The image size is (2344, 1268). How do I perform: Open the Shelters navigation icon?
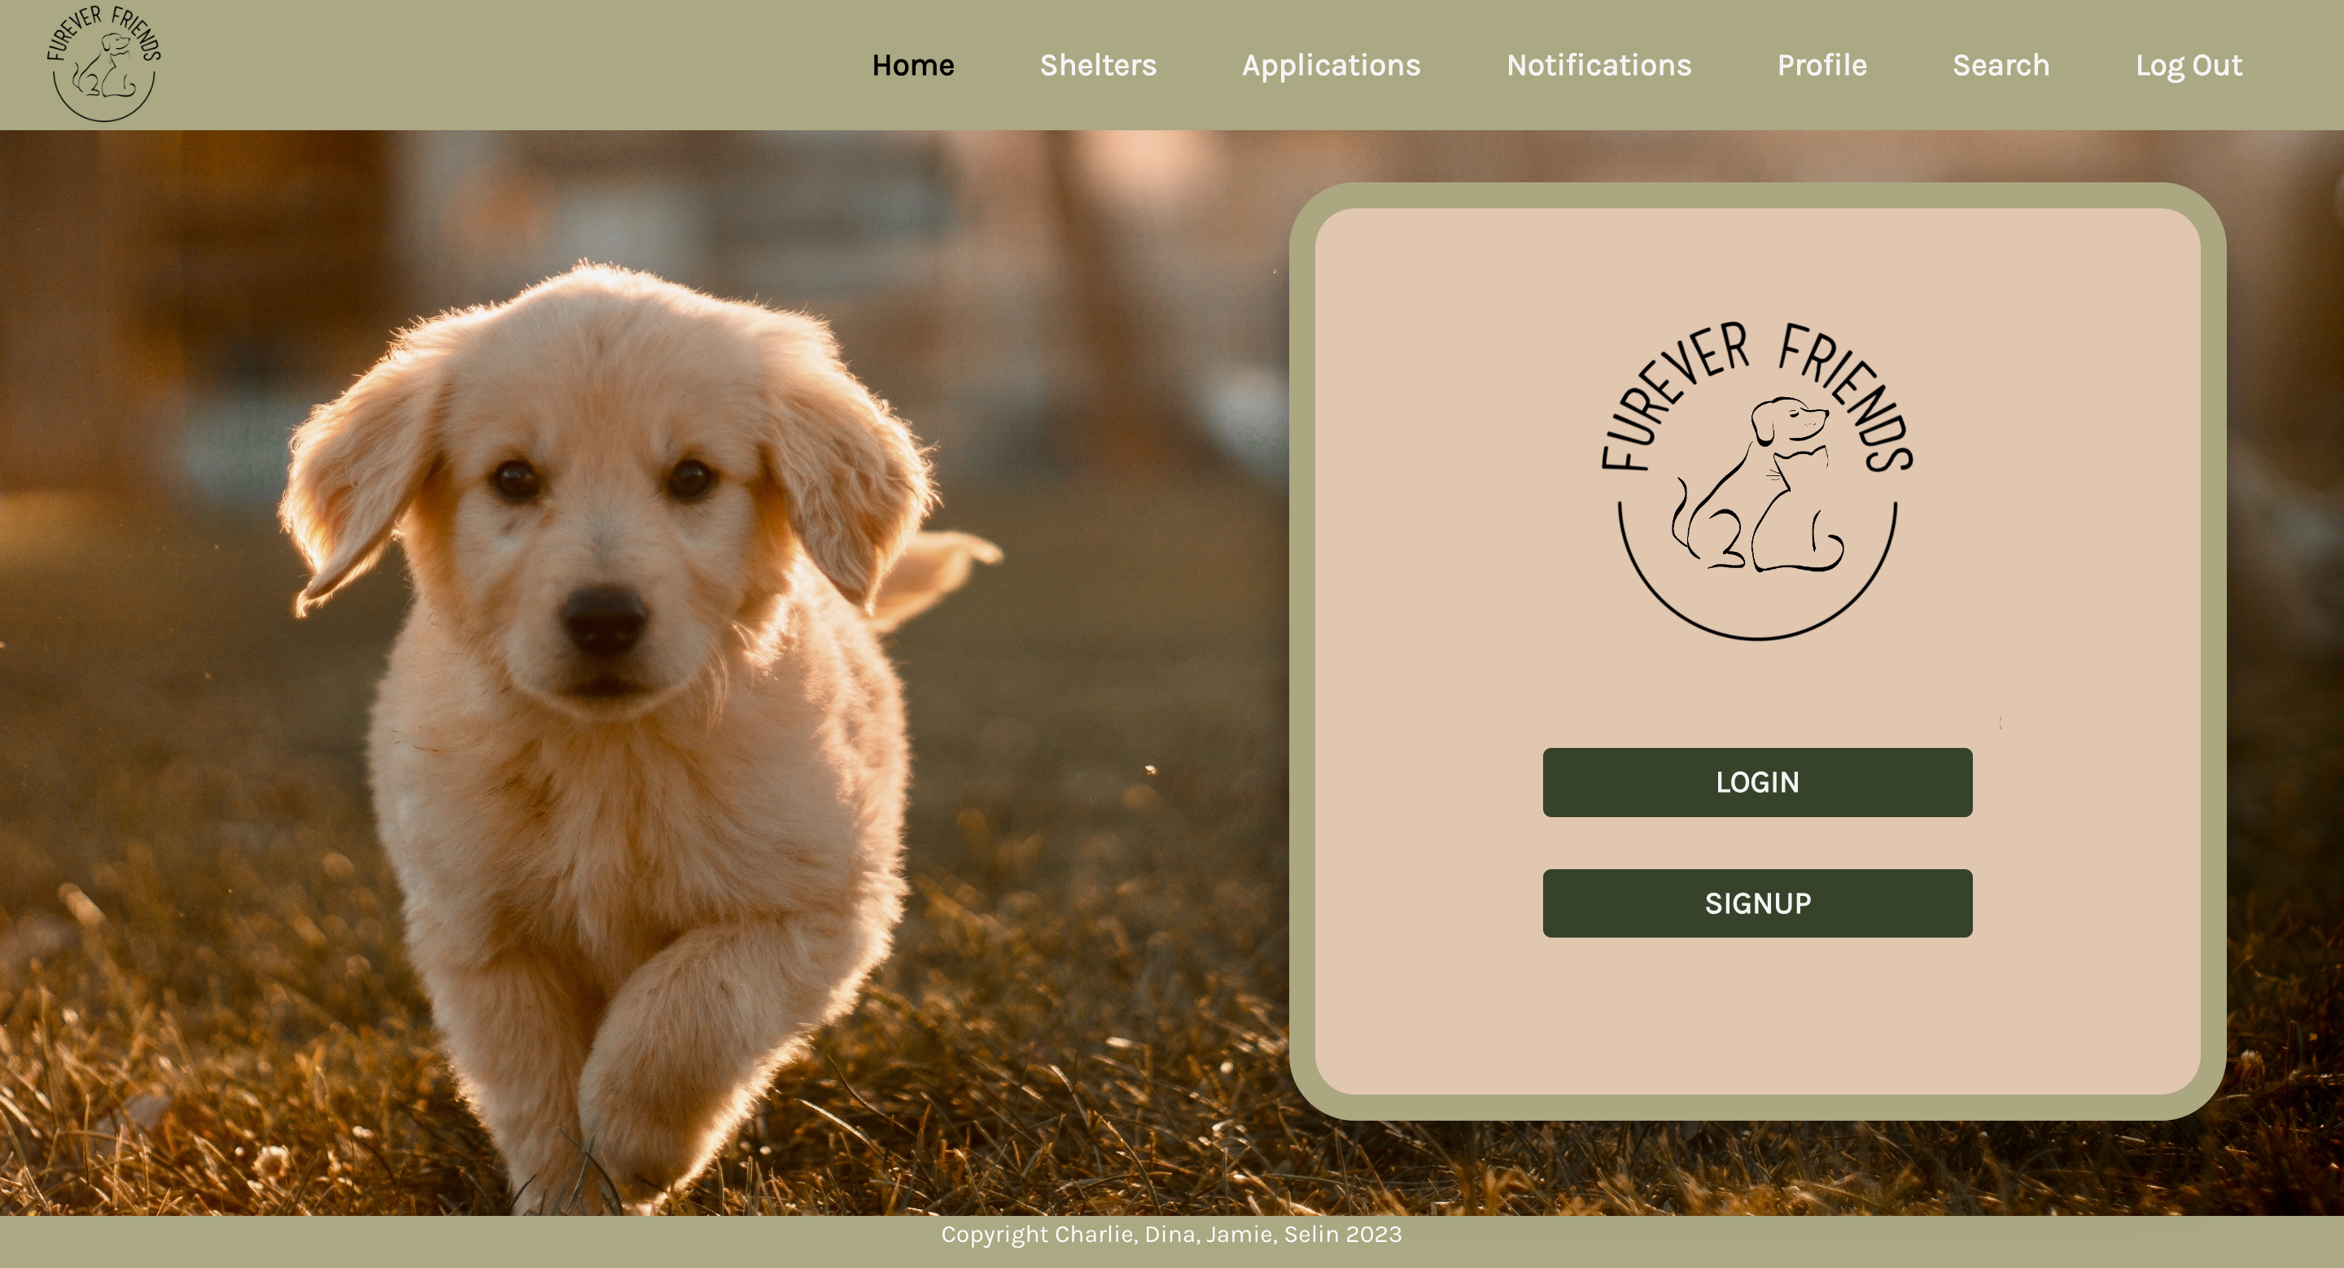[x=1098, y=66]
